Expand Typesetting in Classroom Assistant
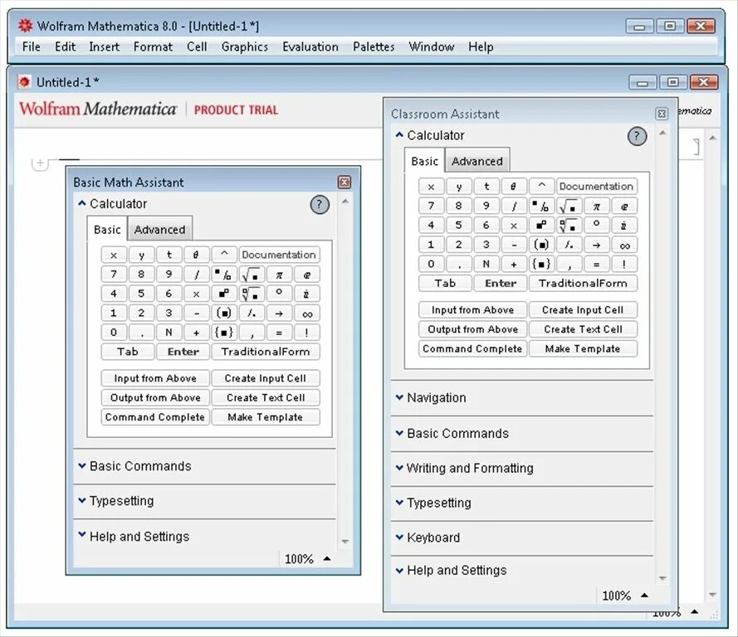This screenshot has width=738, height=637. (399, 503)
